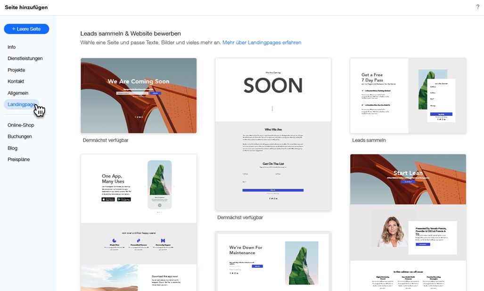The height and width of the screenshot is (291, 484).
Task: Click the help question mark icon
Action: (x=477, y=7)
